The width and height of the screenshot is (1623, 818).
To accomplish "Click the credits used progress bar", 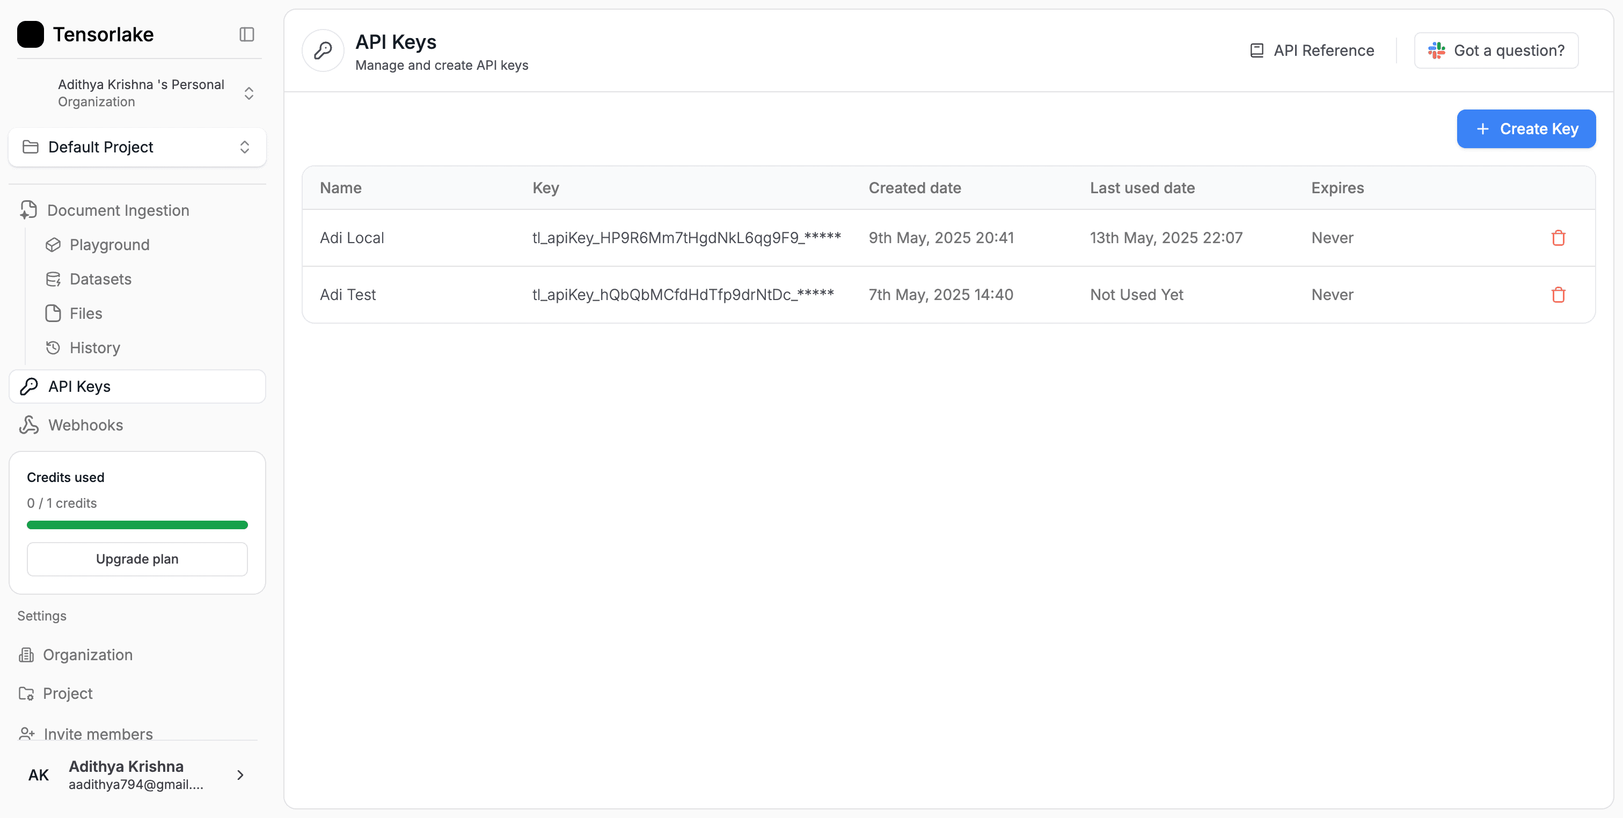I will pyautogui.click(x=137, y=525).
